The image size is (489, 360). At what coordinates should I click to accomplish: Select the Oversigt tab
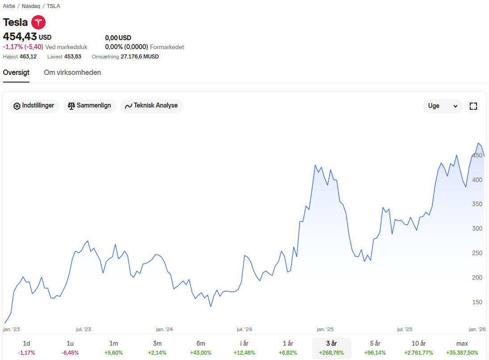(16, 73)
